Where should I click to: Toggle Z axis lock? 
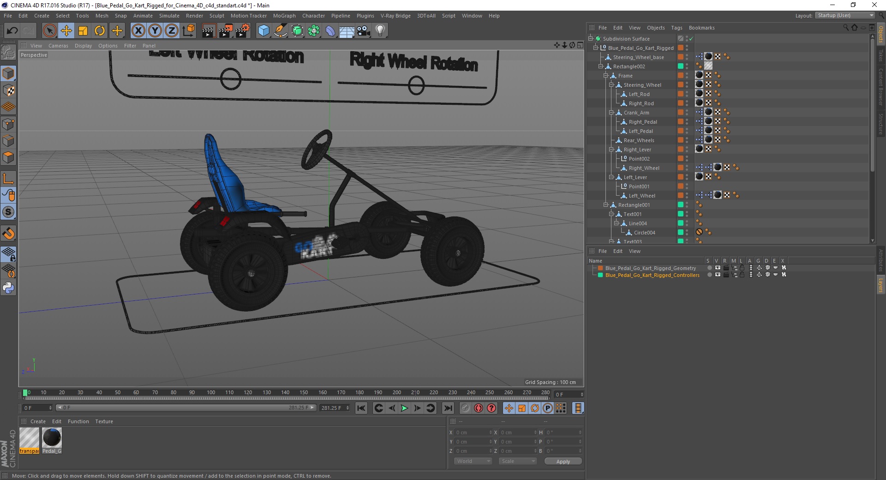point(172,31)
